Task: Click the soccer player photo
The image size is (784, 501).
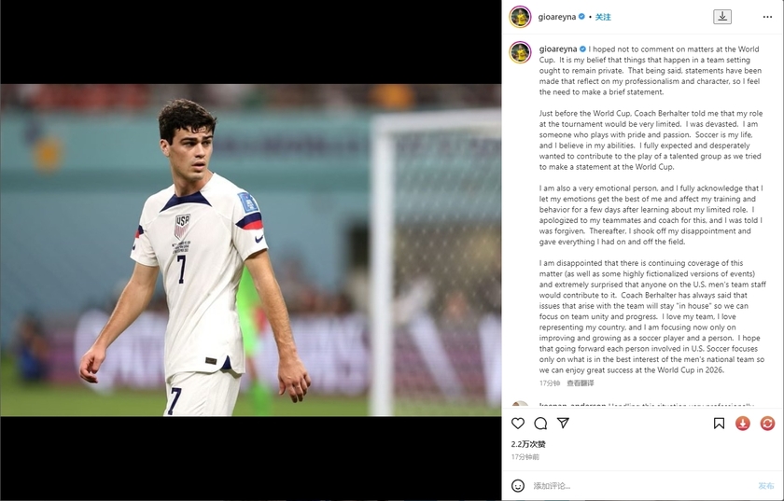Action: 250,250
